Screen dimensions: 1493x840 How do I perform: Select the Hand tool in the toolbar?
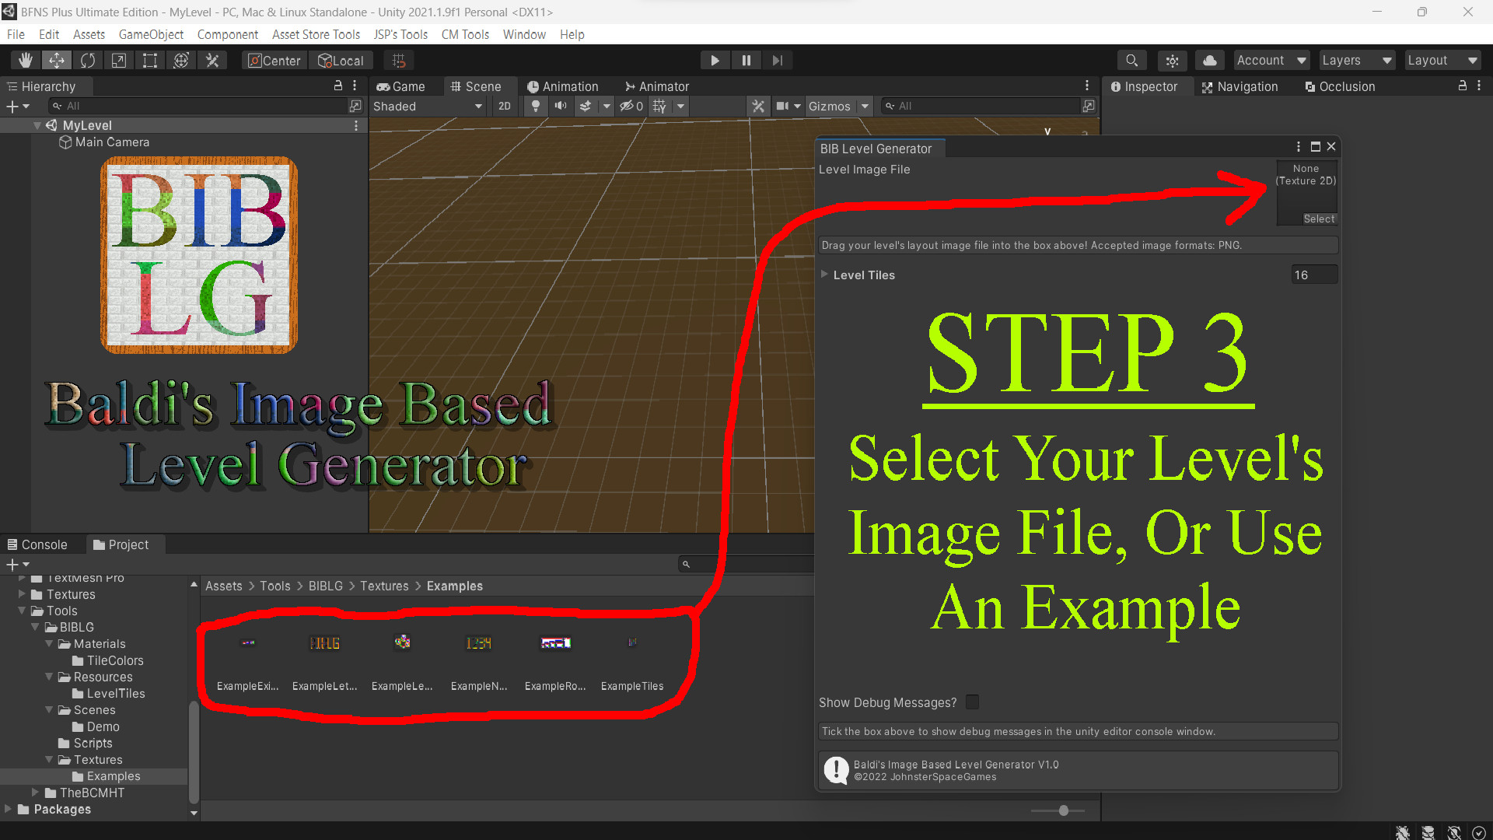pos(25,60)
